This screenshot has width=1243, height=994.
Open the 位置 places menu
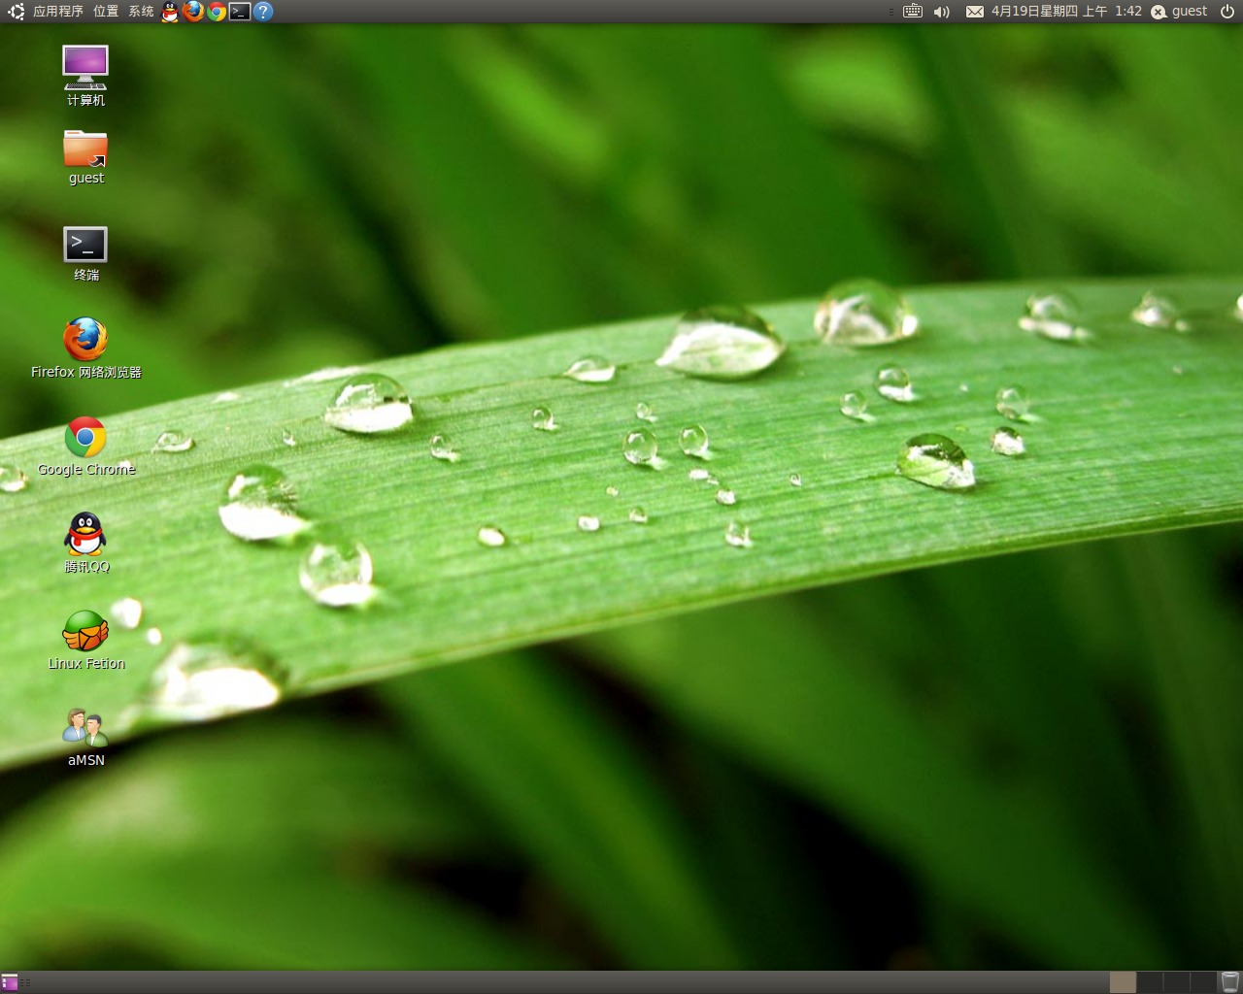(106, 12)
